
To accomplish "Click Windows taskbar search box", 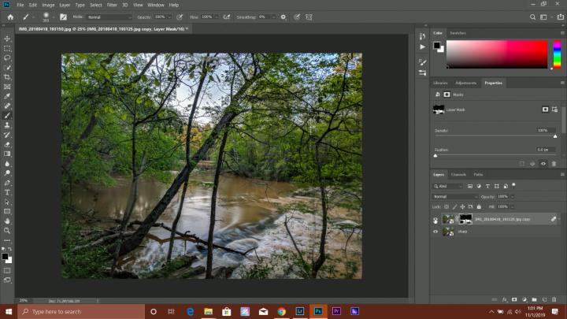I will pos(81,311).
